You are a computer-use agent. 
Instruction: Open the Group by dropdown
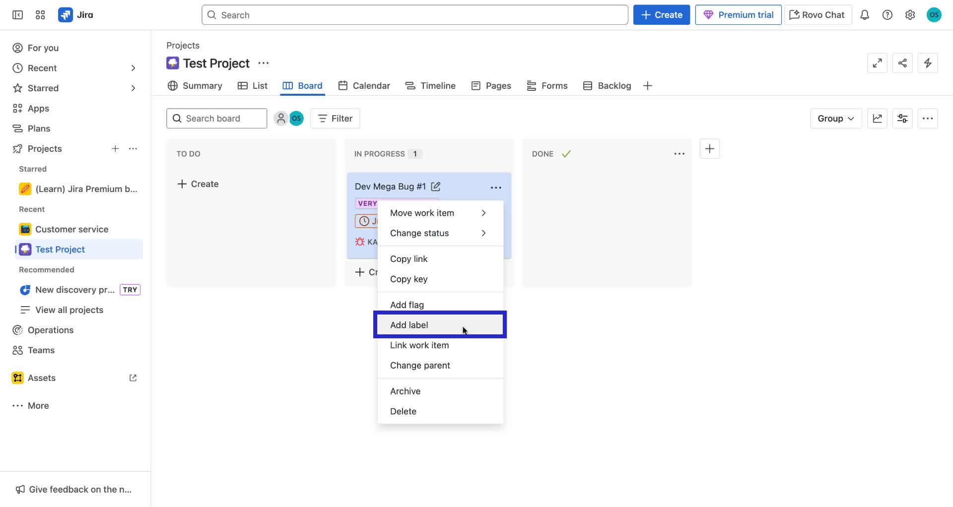point(835,118)
